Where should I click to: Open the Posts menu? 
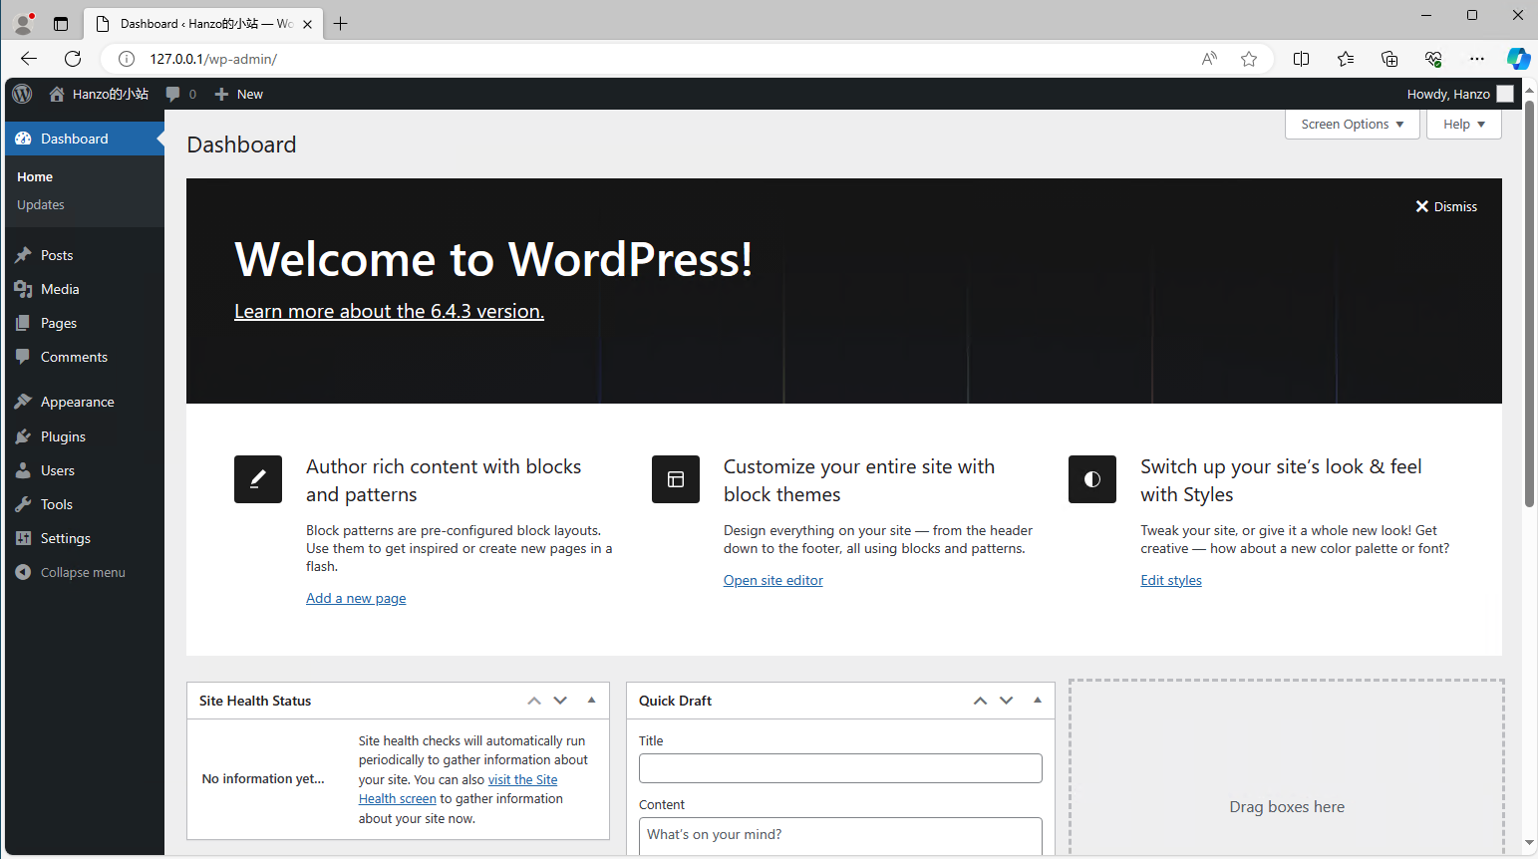pyautogui.click(x=84, y=255)
